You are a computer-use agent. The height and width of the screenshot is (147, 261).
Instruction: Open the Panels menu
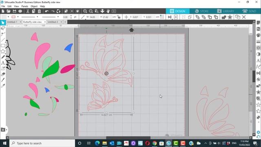point(24,7)
